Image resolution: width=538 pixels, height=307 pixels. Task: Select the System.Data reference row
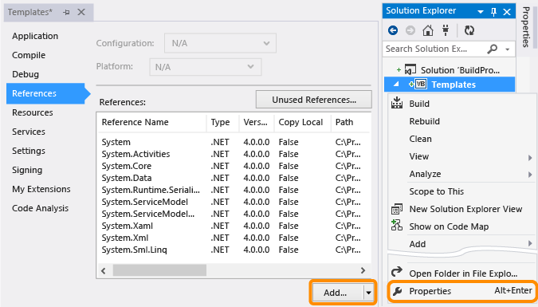(x=234, y=179)
